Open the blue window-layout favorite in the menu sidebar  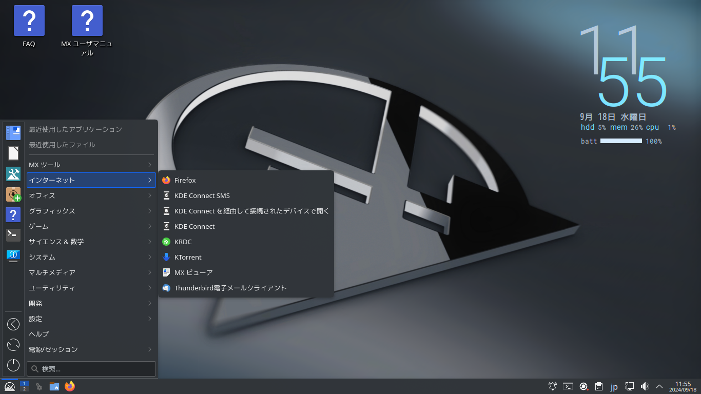tap(13, 133)
